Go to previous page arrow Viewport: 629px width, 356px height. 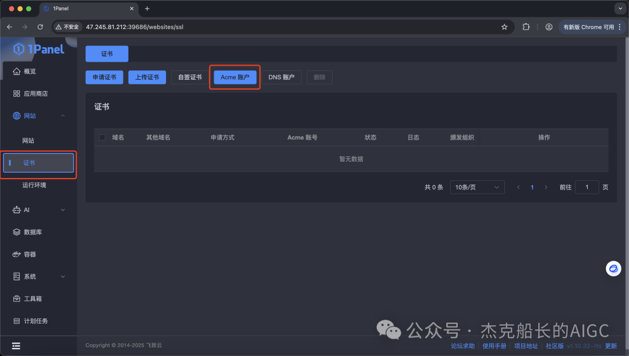(518, 187)
